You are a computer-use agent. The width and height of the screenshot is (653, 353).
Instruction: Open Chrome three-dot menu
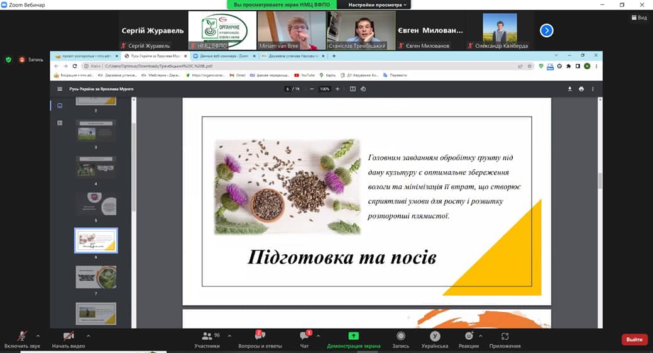coord(596,66)
